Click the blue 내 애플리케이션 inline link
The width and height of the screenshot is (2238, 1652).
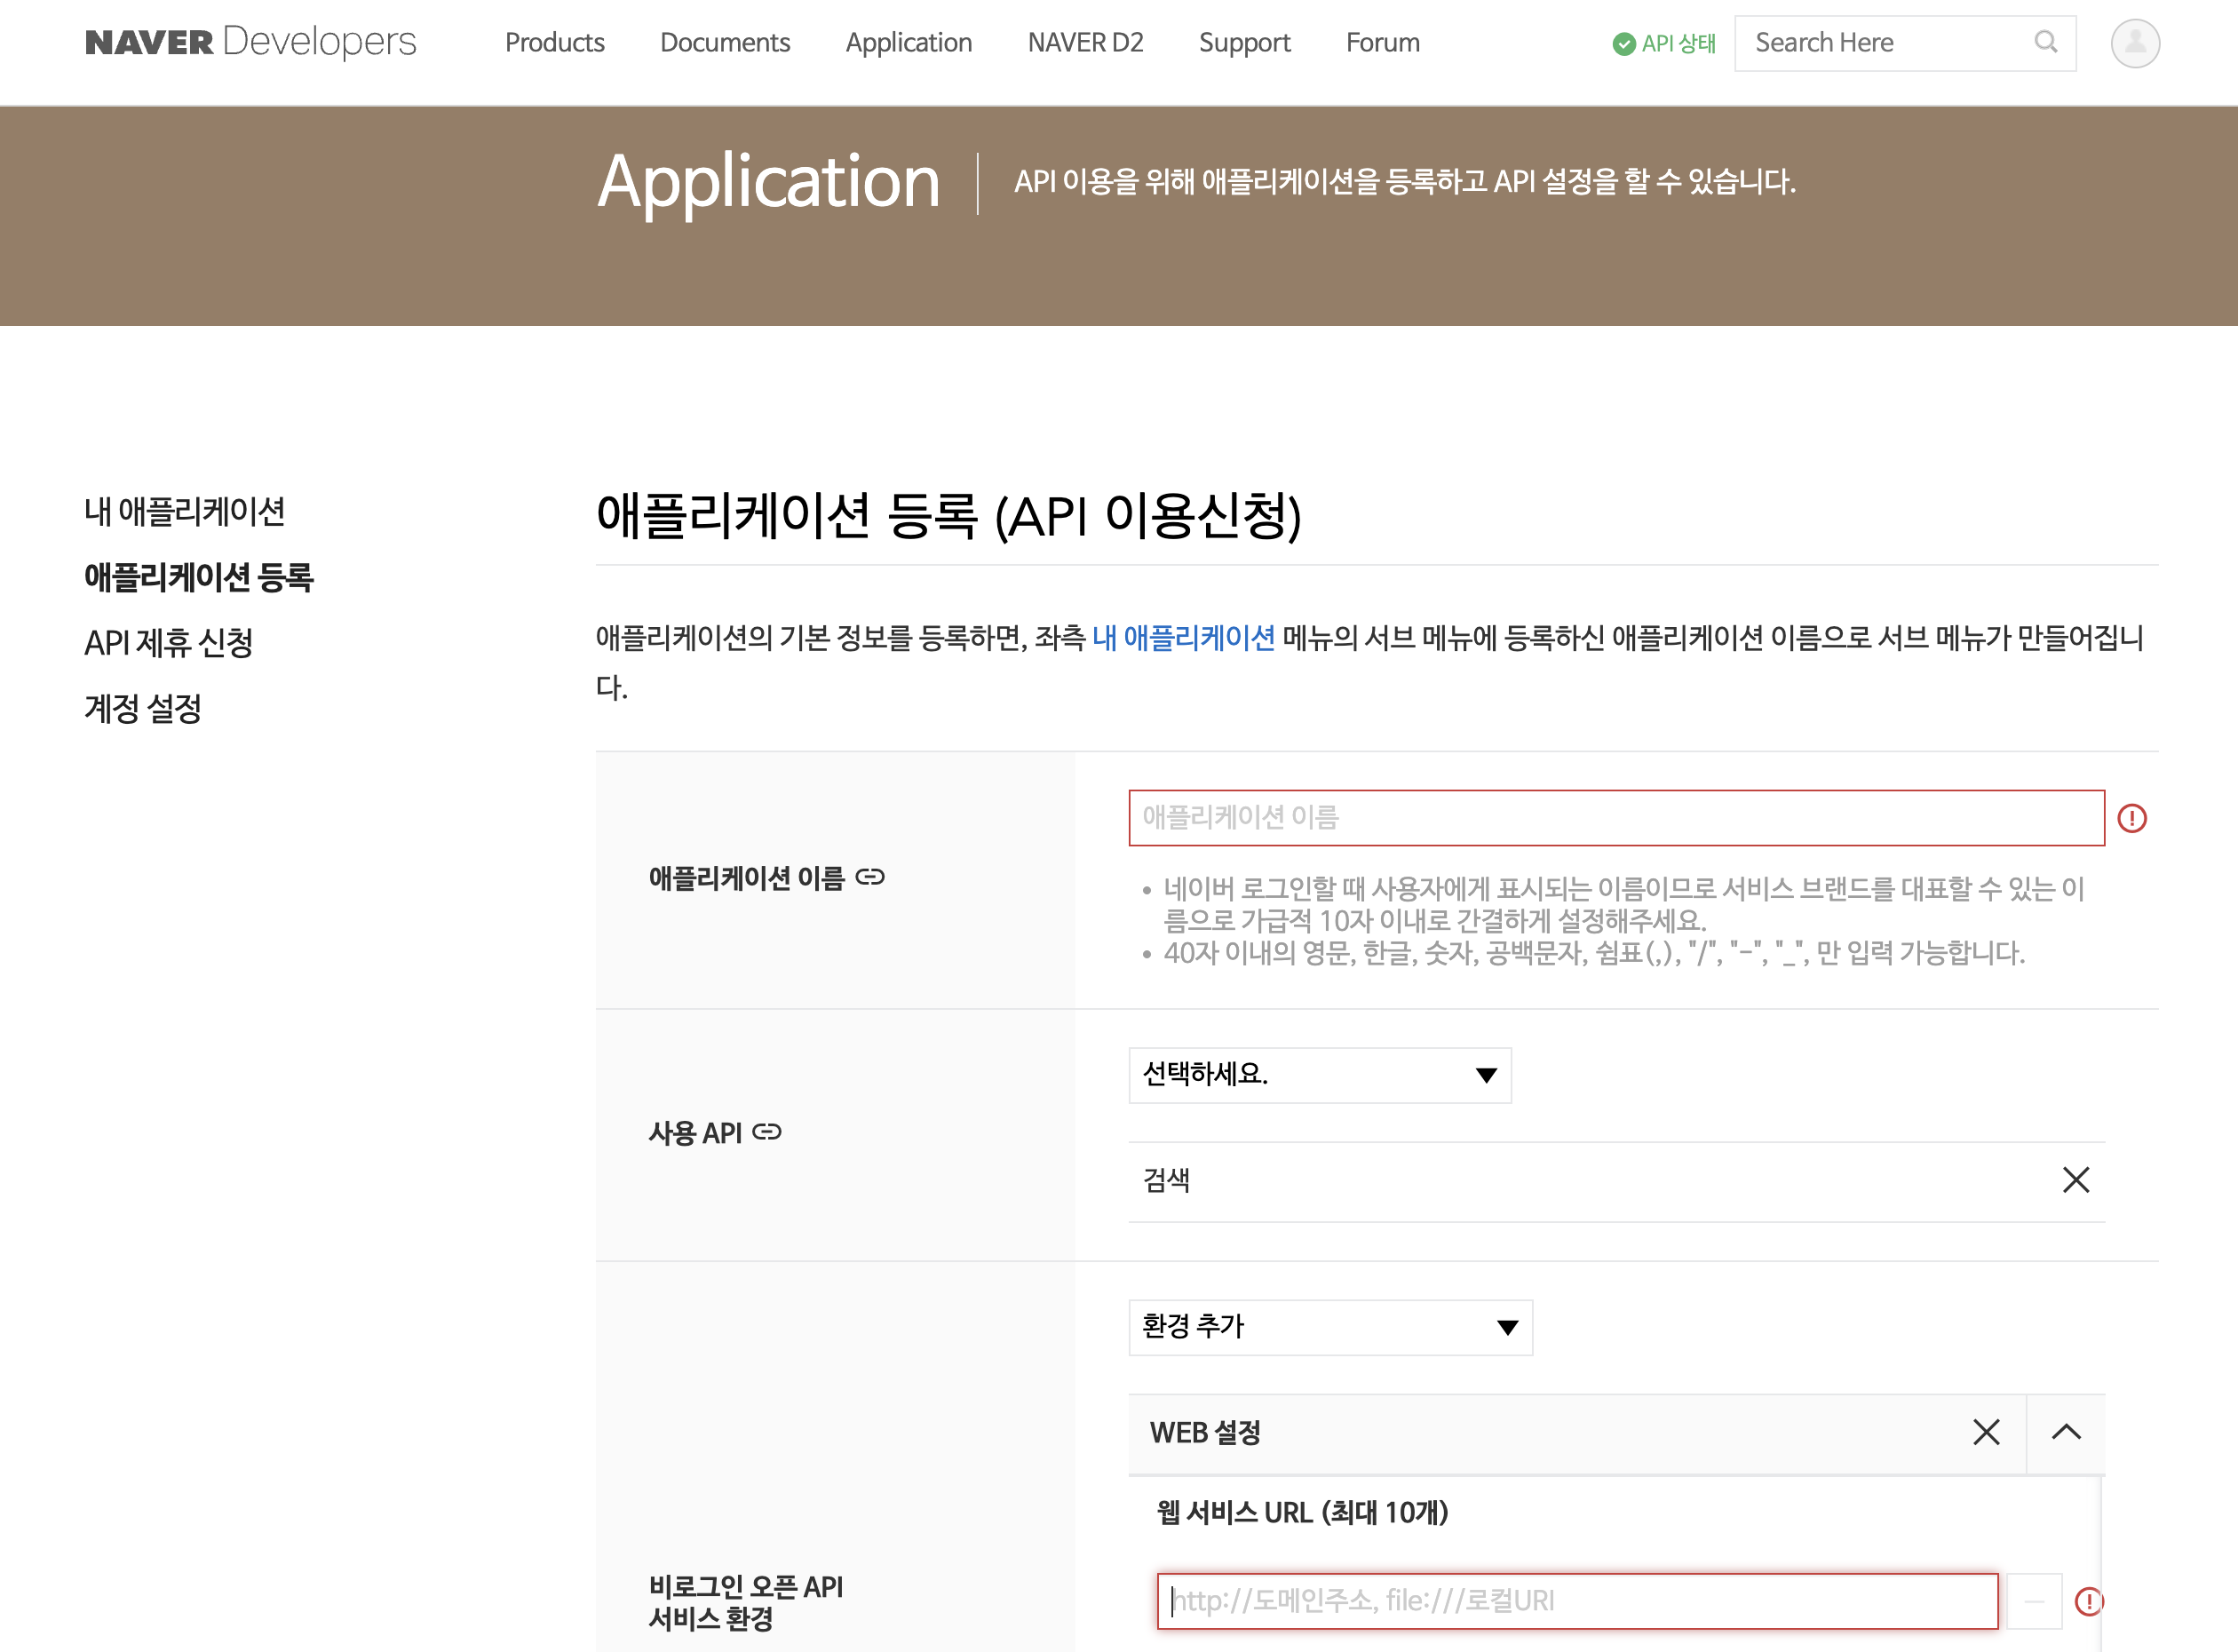click(x=1183, y=637)
